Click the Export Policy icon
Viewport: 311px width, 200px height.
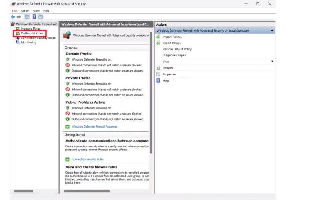[158, 43]
